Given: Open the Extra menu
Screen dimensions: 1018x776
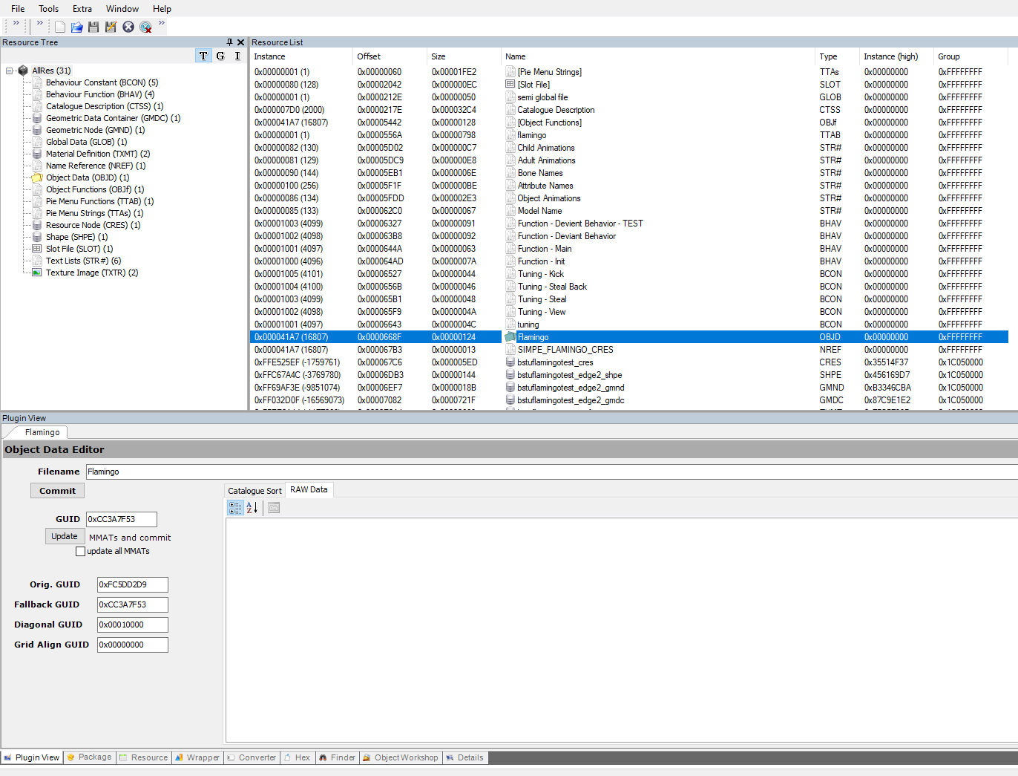Looking at the screenshot, I should pos(82,9).
